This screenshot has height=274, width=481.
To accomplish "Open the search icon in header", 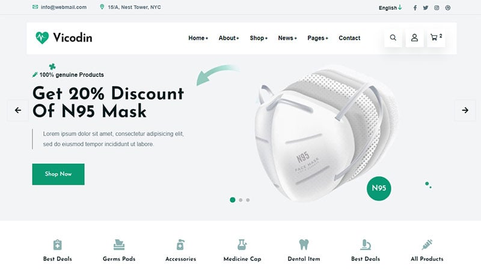I will point(393,38).
